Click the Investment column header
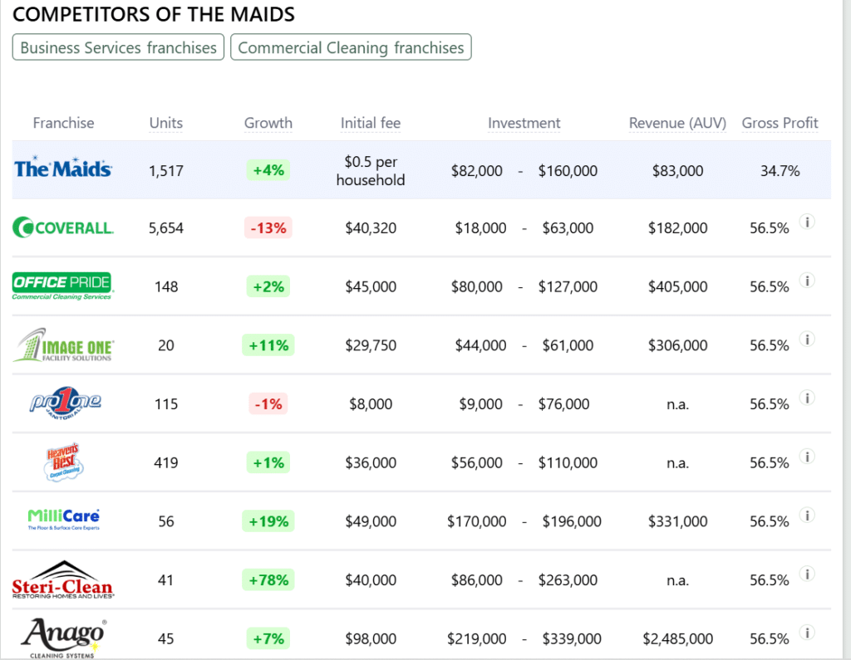The image size is (851, 660). (x=524, y=123)
